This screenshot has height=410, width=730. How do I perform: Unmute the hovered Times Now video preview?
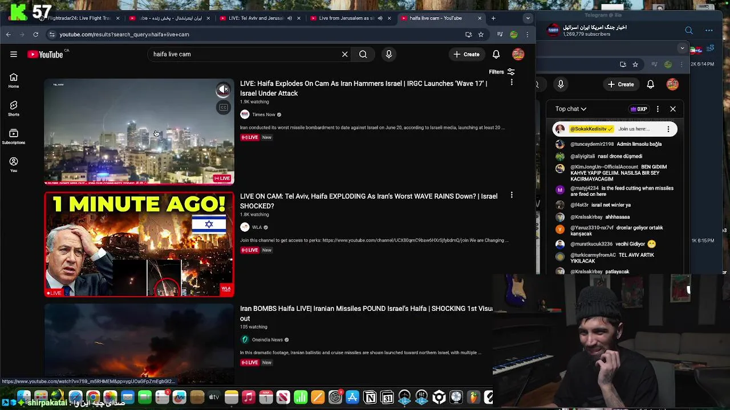(x=224, y=89)
